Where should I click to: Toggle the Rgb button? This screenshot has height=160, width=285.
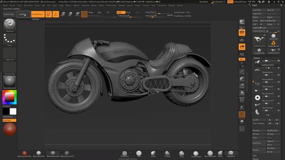(x=99, y=12)
